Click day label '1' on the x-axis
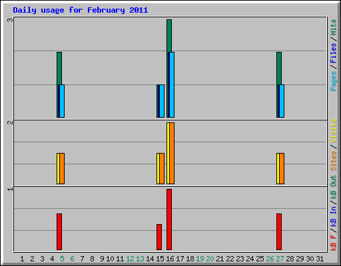Screen dimensions: 341x266 coord(22,259)
